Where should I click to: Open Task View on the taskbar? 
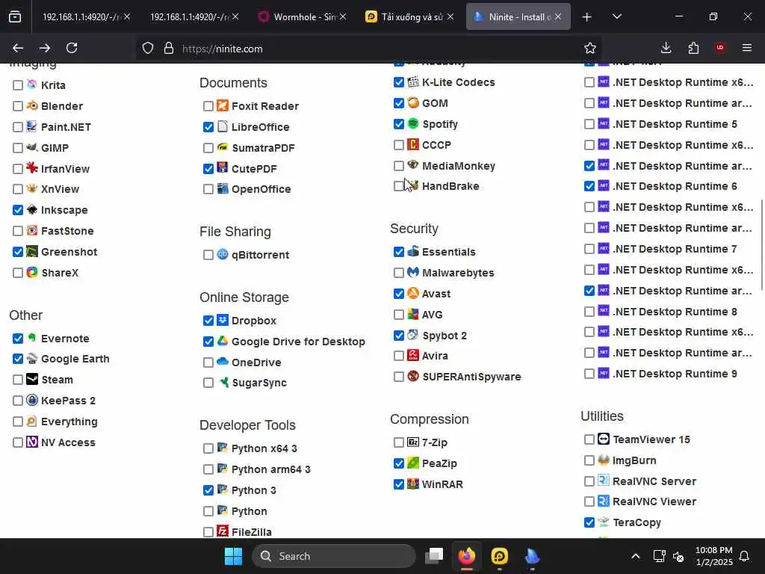(434, 556)
